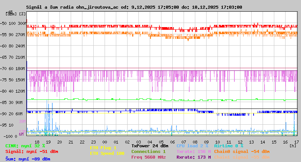
Task: Click the '02' hour label on time axis
Action: 128,142
